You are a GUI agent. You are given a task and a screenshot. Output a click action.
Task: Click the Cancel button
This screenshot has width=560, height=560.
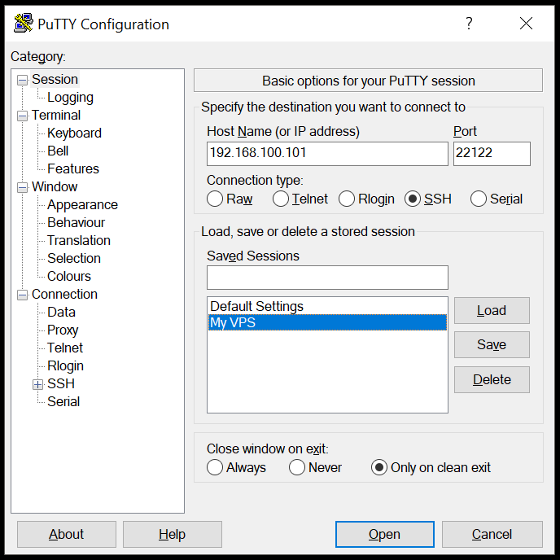(492, 534)
